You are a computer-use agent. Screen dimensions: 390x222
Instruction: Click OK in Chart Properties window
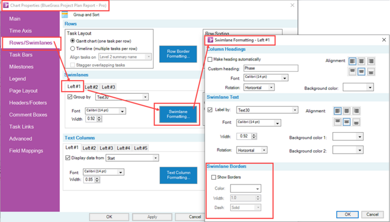[109, 217]
